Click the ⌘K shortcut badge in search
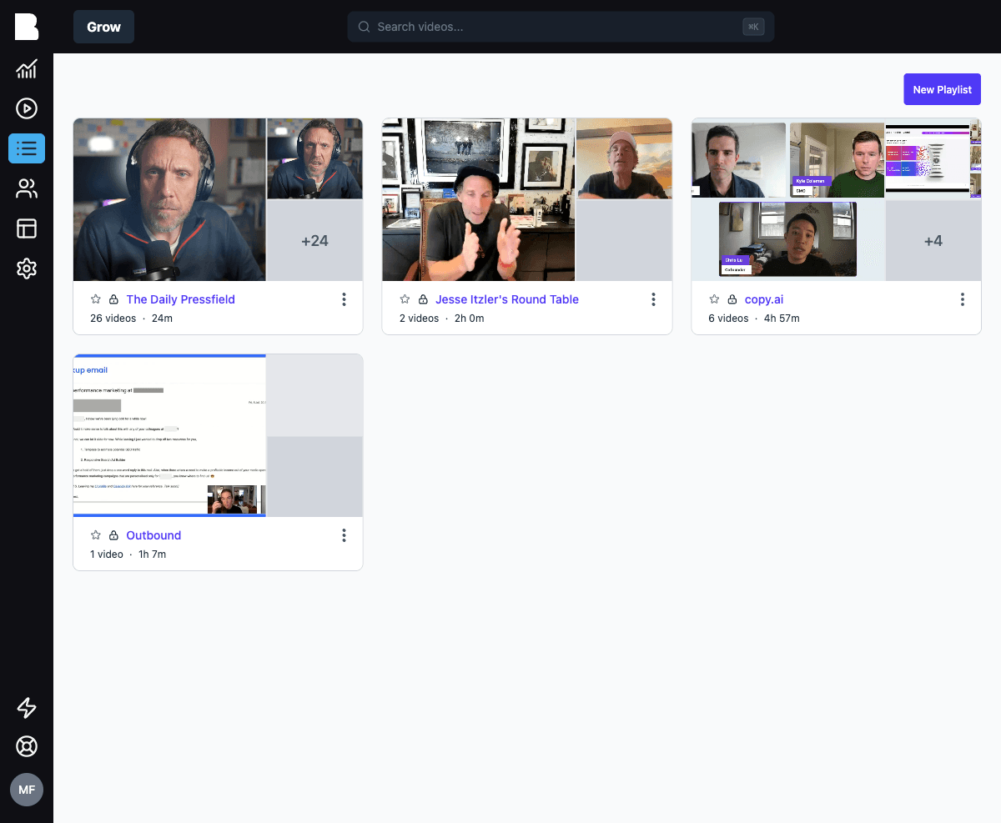 click(x=753, y=27)
